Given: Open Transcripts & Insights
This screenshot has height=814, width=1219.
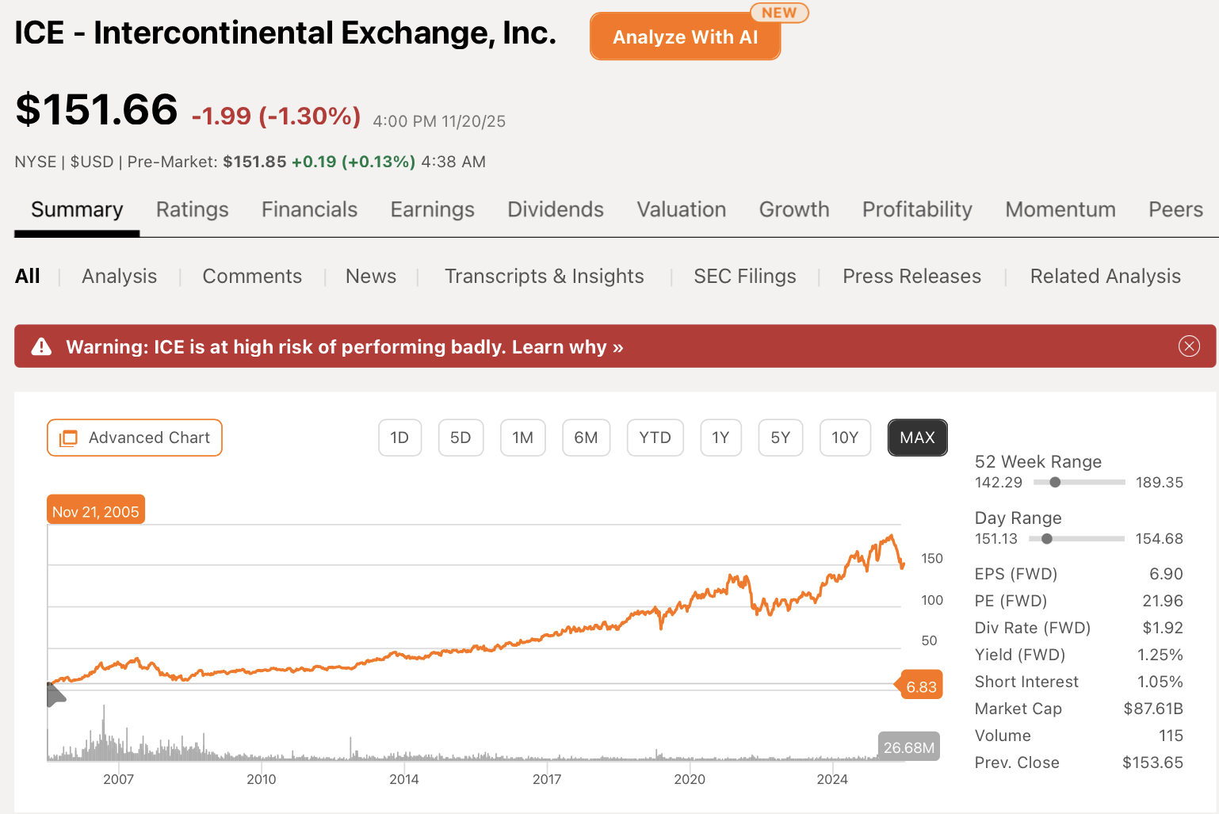Looking at the screenshot, I should coord(544,276).
